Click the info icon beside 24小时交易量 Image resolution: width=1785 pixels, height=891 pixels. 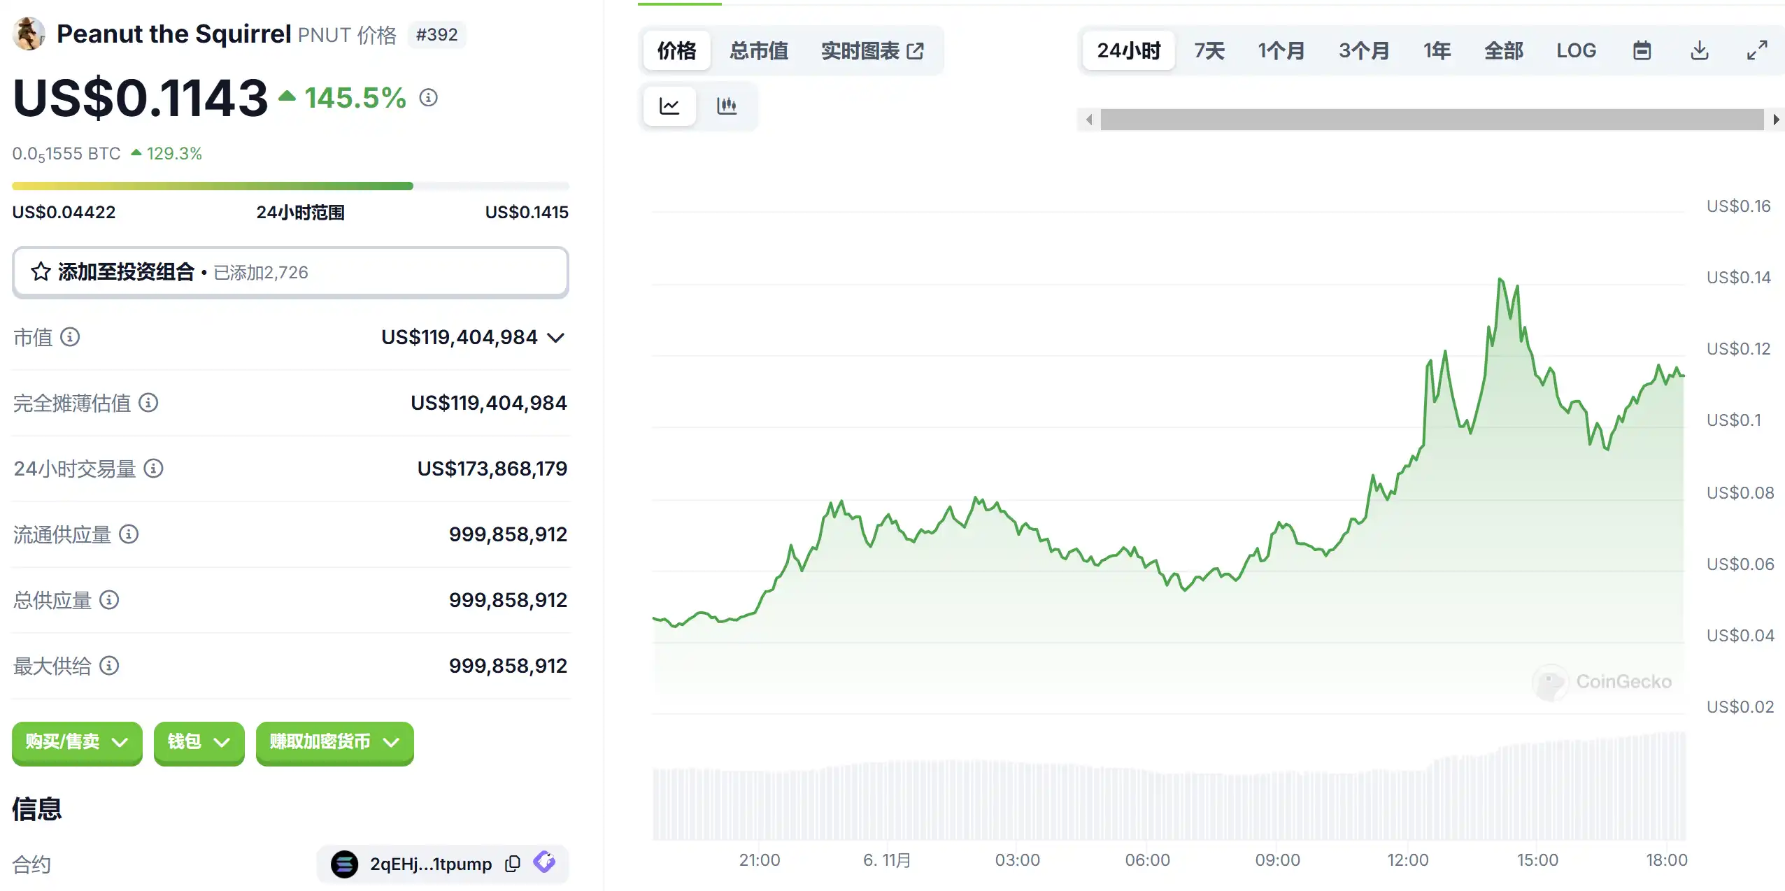pos(153,469)
